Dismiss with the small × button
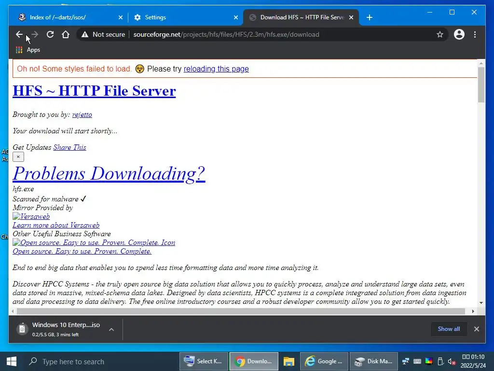 (18, 157)
